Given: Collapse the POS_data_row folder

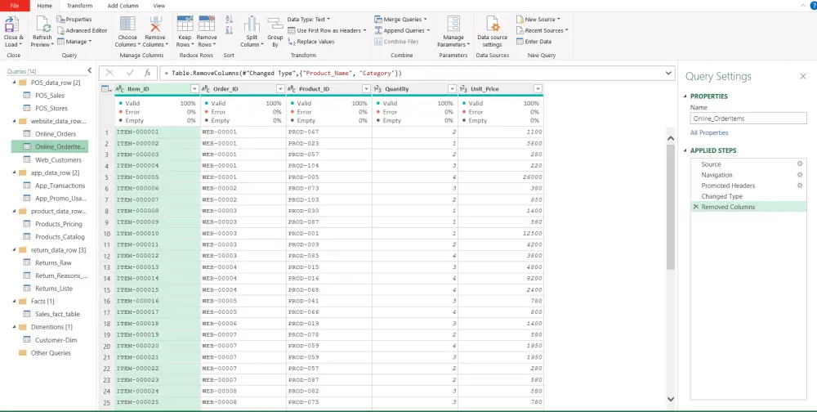Looking at the screenshot, I should coord(13,83).
